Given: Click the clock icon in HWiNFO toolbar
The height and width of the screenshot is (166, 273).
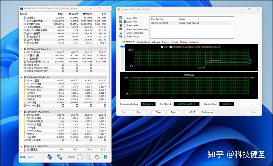Looking at the screenshot, I should point(80,157).
